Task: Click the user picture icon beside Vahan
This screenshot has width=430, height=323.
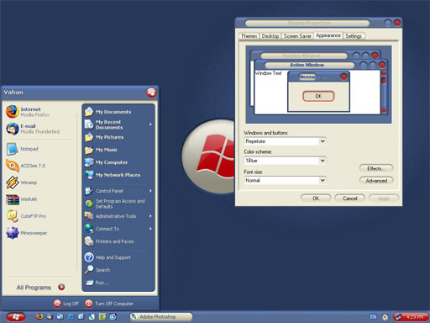Action: tap(151, 93)
